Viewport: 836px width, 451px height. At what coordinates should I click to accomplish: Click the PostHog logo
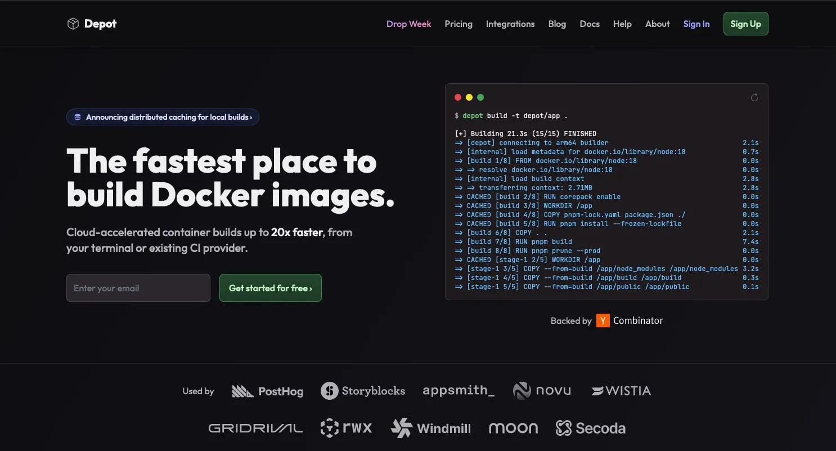tap(268, 391)
